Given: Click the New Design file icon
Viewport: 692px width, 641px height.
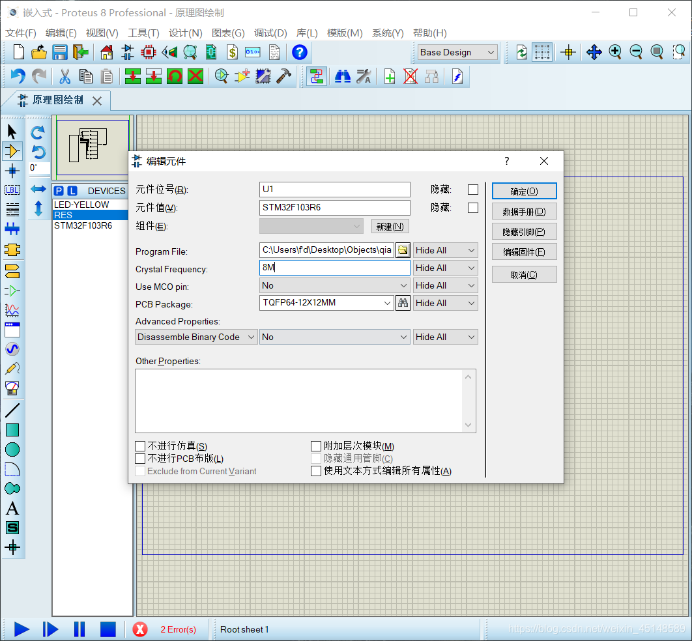Looking at the screenshot, I should (x=18, y=52).
